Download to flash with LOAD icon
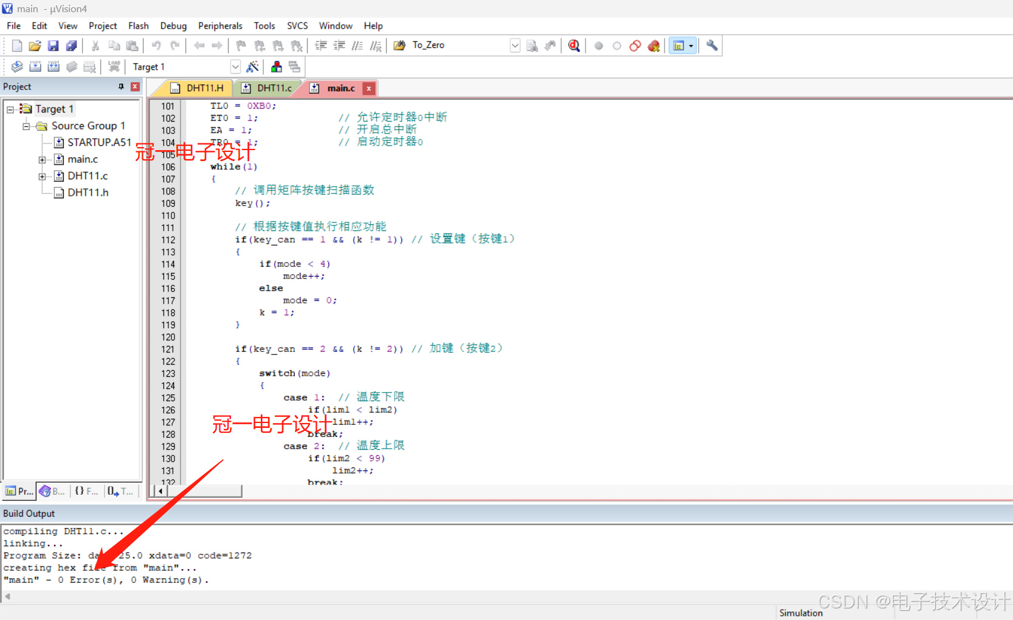The width and height of the screenshot is (1013, 620). click(114, 67)
